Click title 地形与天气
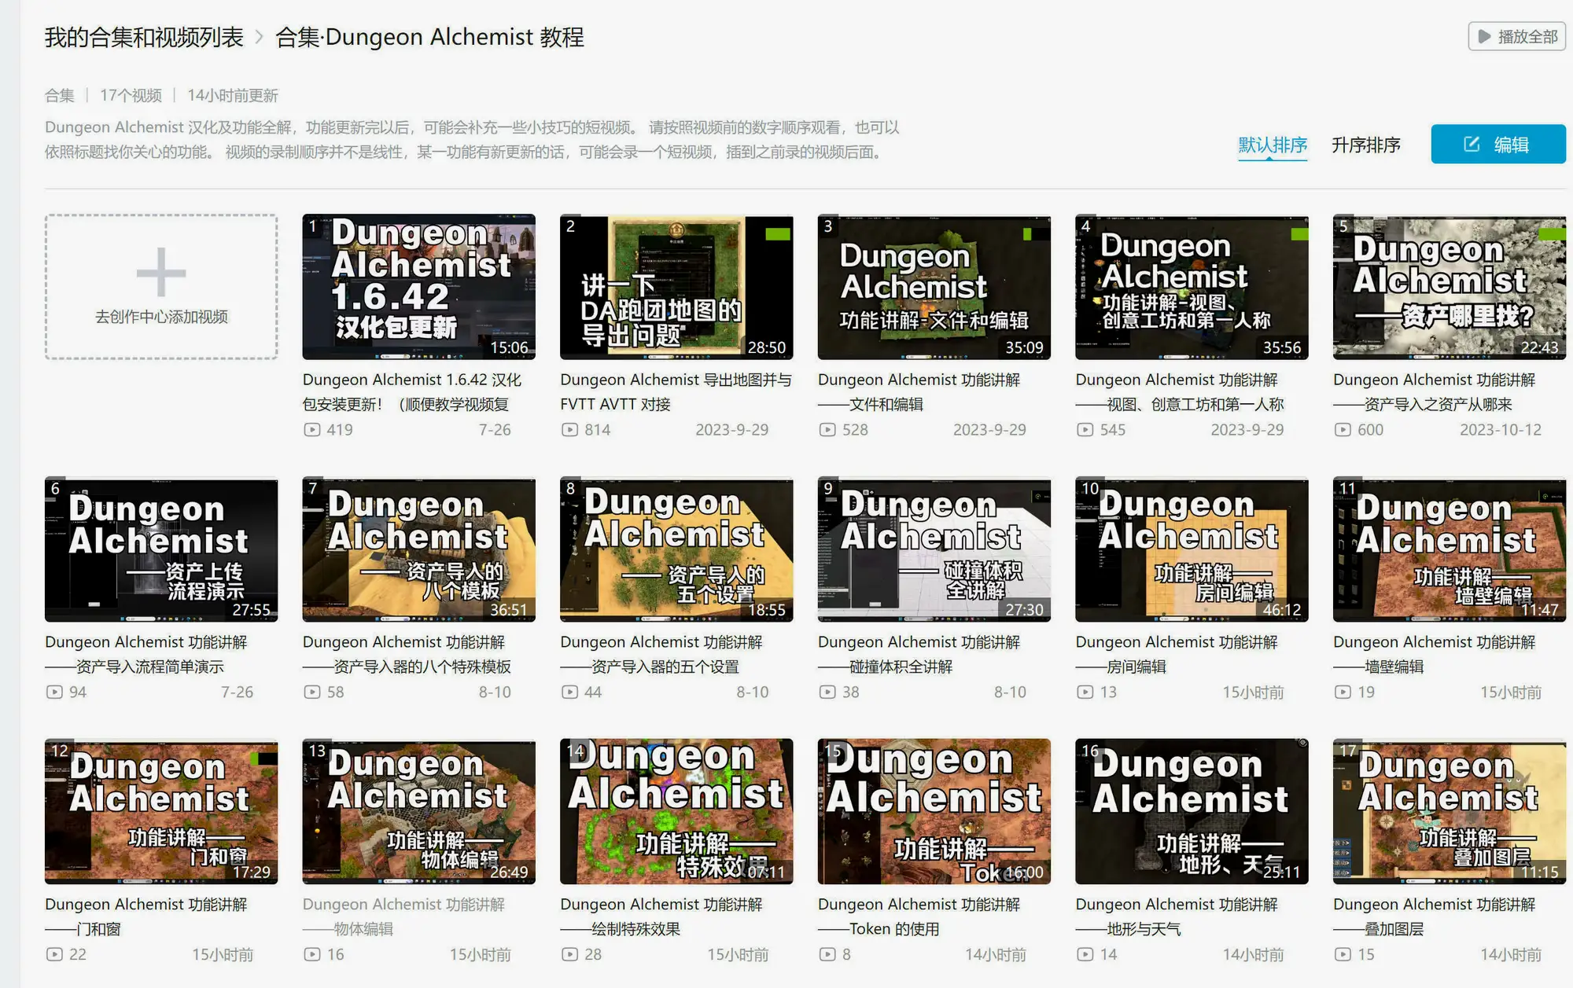 (1177, 916)
